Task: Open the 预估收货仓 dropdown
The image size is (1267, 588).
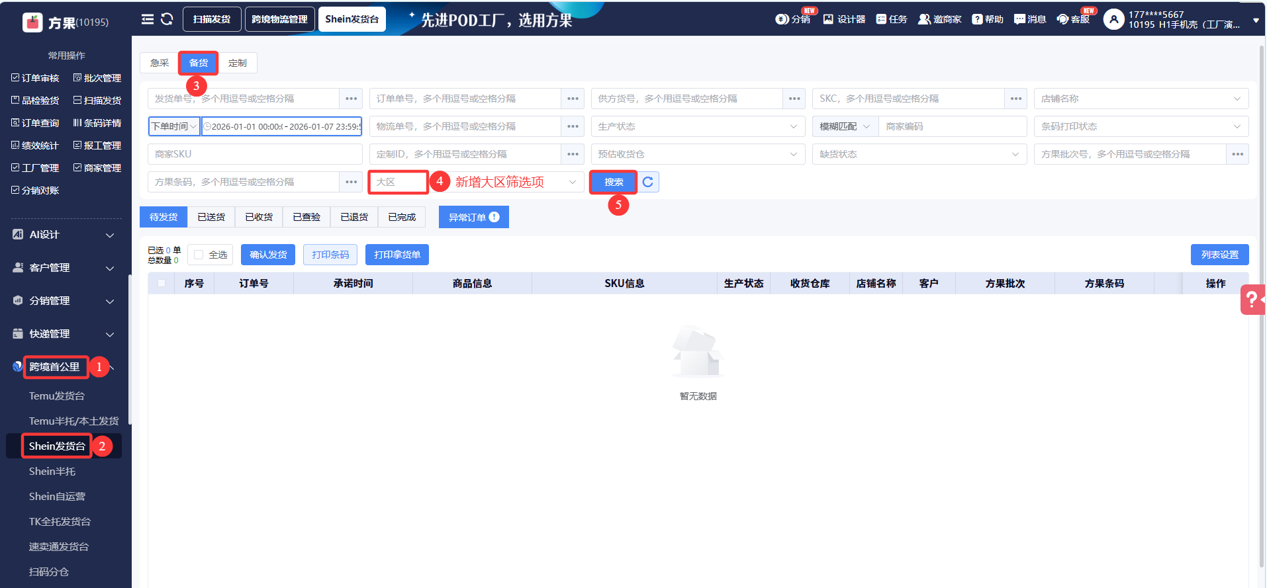Action: coord(698,154)
